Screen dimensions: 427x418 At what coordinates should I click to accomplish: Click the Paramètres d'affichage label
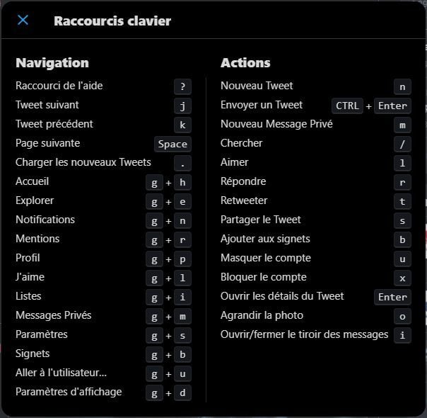pyautogui.click(x=69, y=392)
